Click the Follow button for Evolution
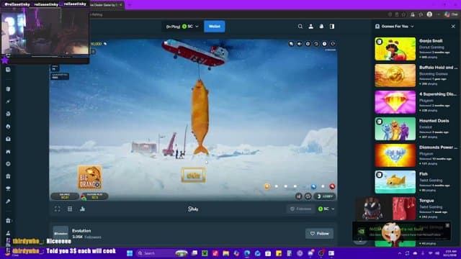This screenshot has height=259, width=461. tap(319, 233)
